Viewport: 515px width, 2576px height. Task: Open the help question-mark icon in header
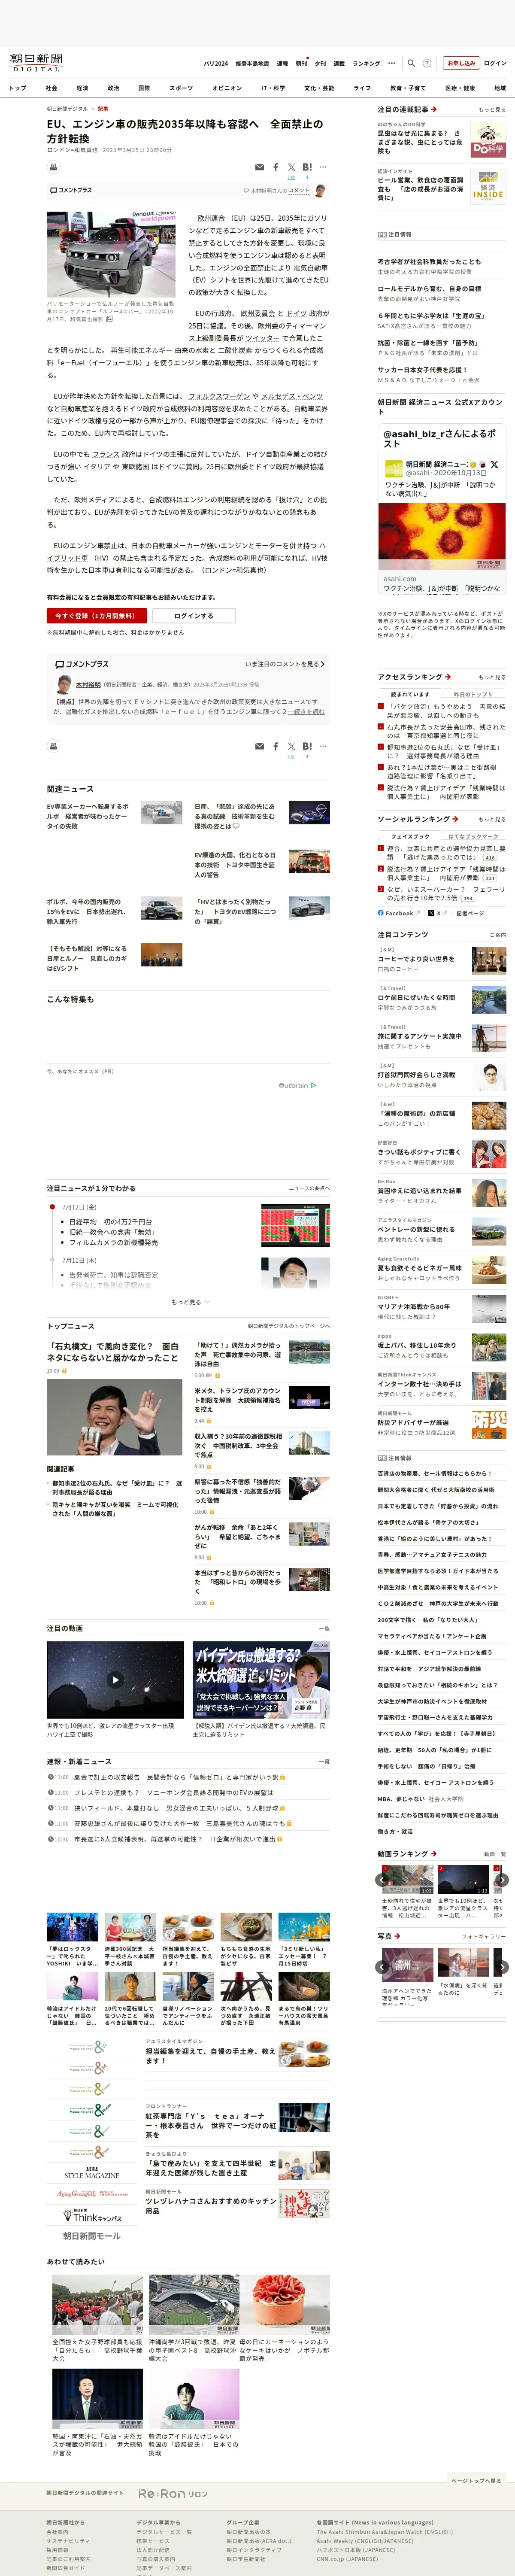click(427, 63)
